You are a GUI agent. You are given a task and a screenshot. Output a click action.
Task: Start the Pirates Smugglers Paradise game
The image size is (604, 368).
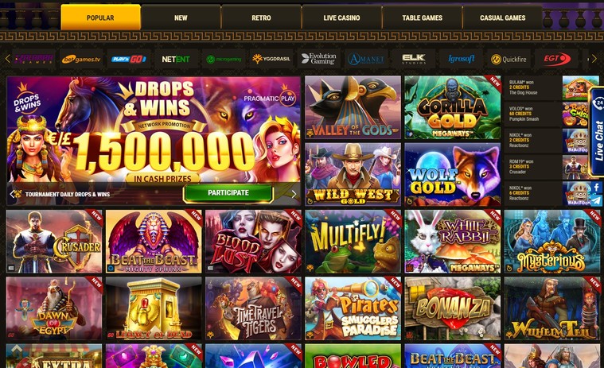tap(353, 308)
